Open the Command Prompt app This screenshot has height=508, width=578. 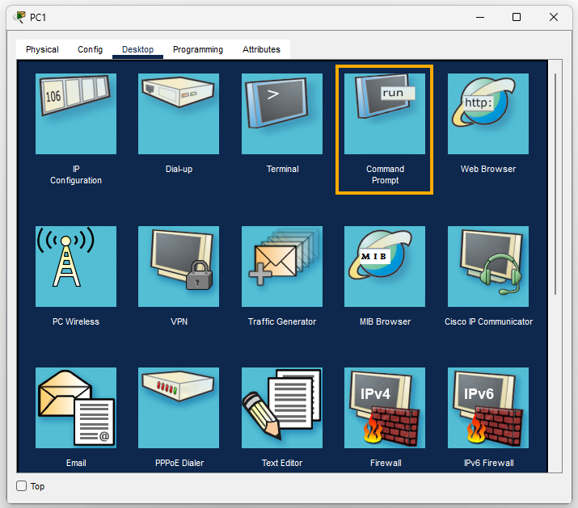pos(385,113)
